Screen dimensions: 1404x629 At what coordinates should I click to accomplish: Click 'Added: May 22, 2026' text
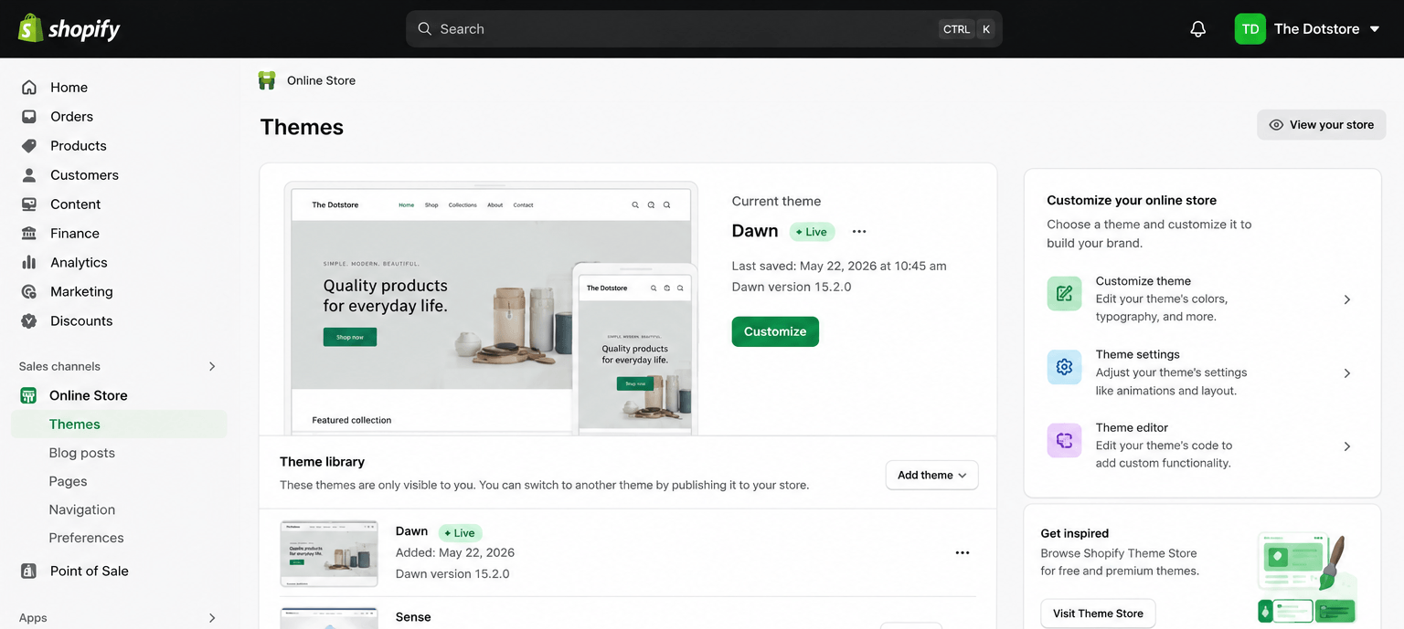(455, 553)
